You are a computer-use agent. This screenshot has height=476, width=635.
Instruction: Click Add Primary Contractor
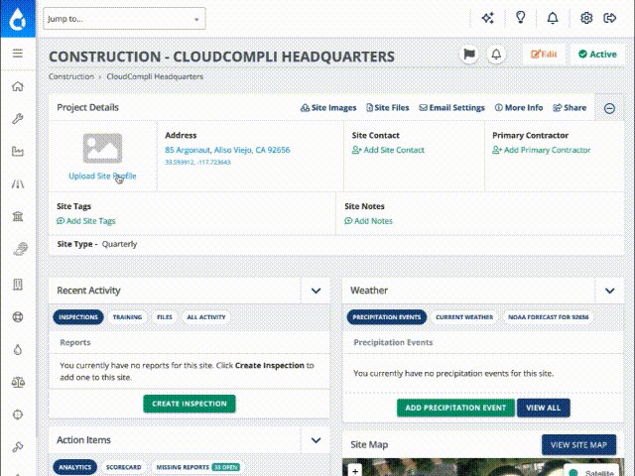[542, 150]
